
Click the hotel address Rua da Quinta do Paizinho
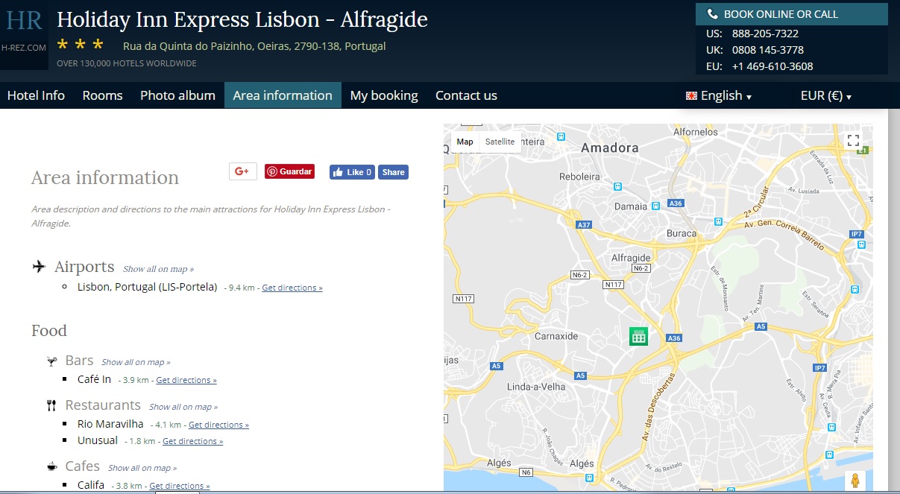(x=254, y=46)
